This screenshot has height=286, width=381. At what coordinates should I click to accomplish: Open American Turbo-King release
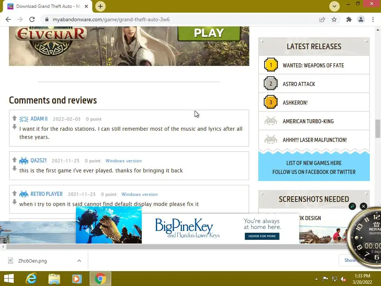[x=308, y=121]
